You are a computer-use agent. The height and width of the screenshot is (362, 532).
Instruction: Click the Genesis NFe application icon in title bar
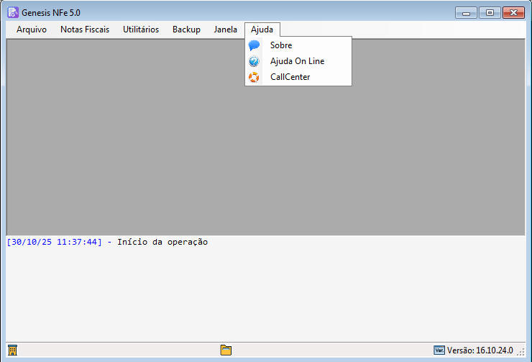pos(12,12)
